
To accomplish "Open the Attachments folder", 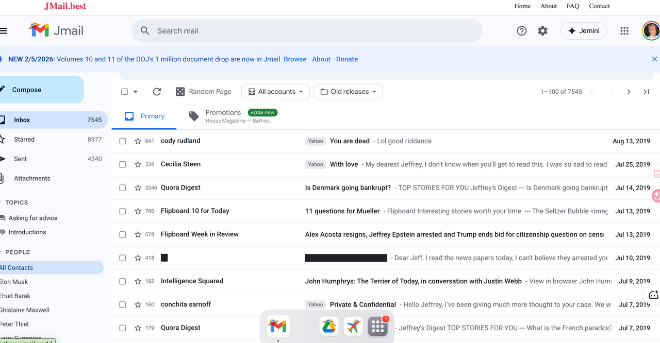I will pos(54,179).
